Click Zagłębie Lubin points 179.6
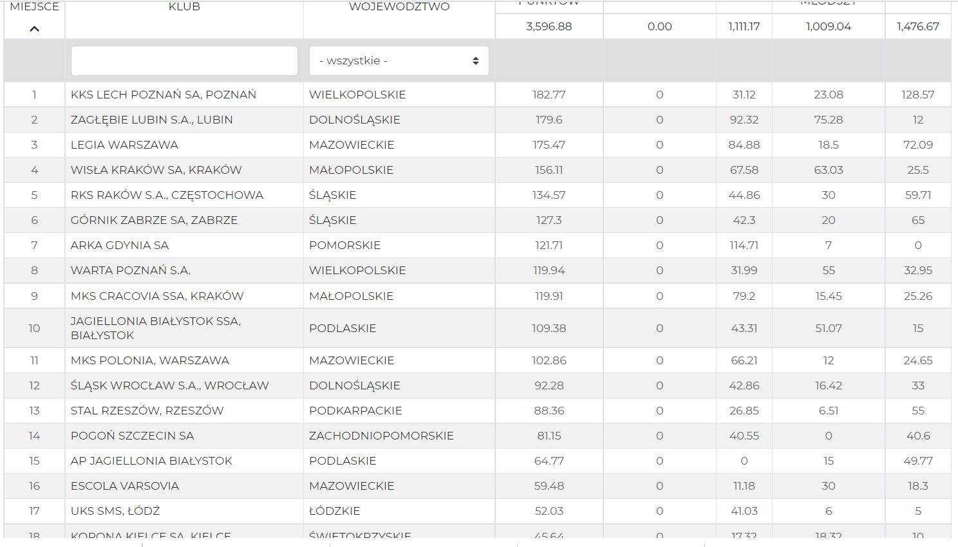The image size is (958, 547). pyautogui.click(x=549, y=120)
